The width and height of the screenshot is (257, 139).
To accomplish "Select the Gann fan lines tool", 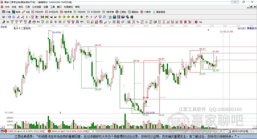I will pyautogui.click(x=92, y=22).
